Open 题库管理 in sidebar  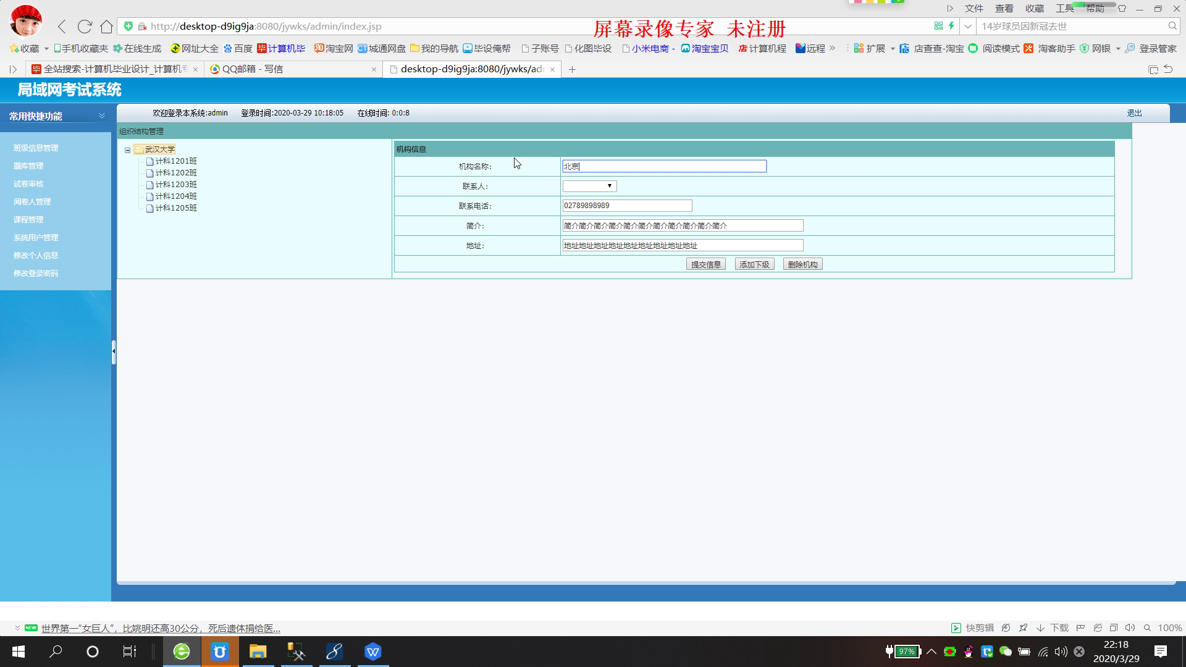(28, 166)
